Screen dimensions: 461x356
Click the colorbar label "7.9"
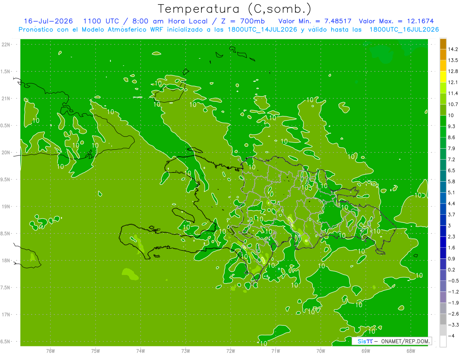tap(452, 149)
